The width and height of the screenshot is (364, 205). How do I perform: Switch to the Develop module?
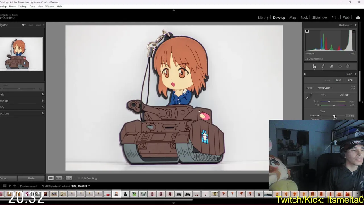coord(279,17)
